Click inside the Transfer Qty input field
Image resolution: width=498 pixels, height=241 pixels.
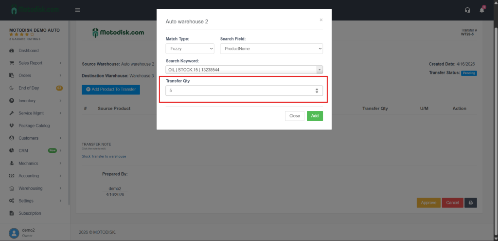tap(238, 91)
